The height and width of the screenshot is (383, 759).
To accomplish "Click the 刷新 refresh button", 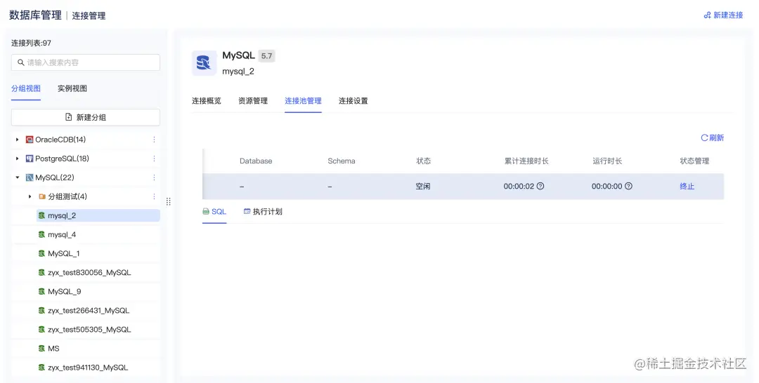I will pyautogui.click(x=713, y=137).
